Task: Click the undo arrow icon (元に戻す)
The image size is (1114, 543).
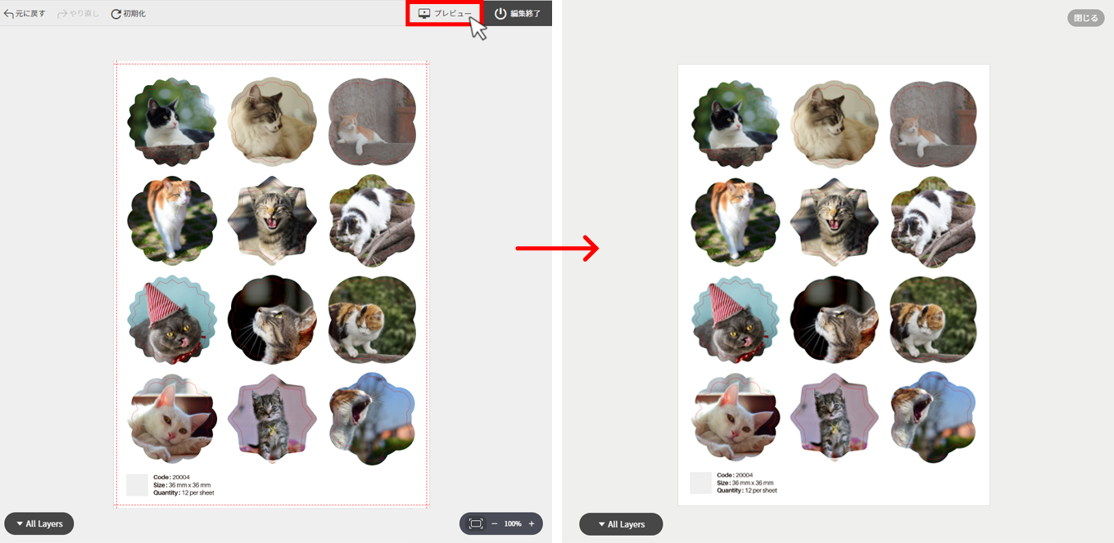Action: 9,14
